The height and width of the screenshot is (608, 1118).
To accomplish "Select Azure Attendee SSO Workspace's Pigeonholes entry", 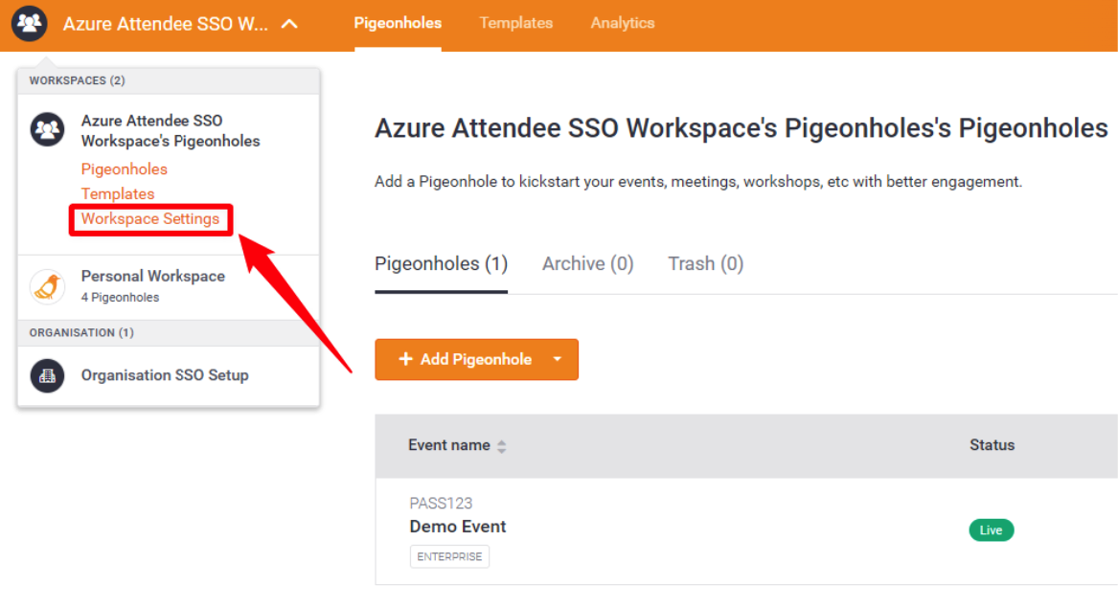I will pos(171,131).
